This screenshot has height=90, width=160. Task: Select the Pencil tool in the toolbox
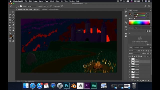(x=13, y=20)
